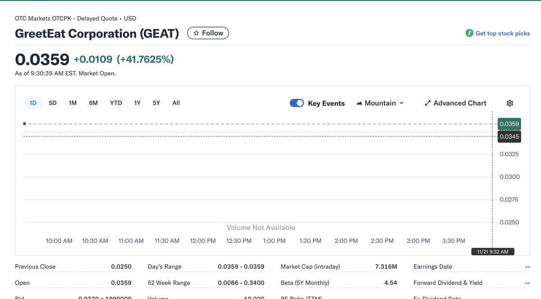Open Get top stock picks link
The width and height of the screenshot is (541, 299).
503,33
